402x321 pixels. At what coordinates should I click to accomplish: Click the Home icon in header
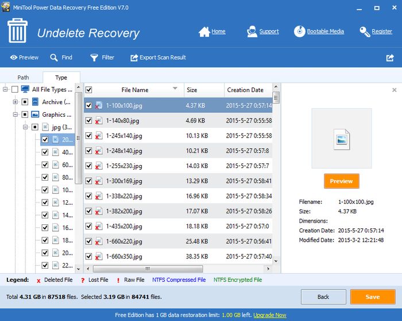(204, 32)
